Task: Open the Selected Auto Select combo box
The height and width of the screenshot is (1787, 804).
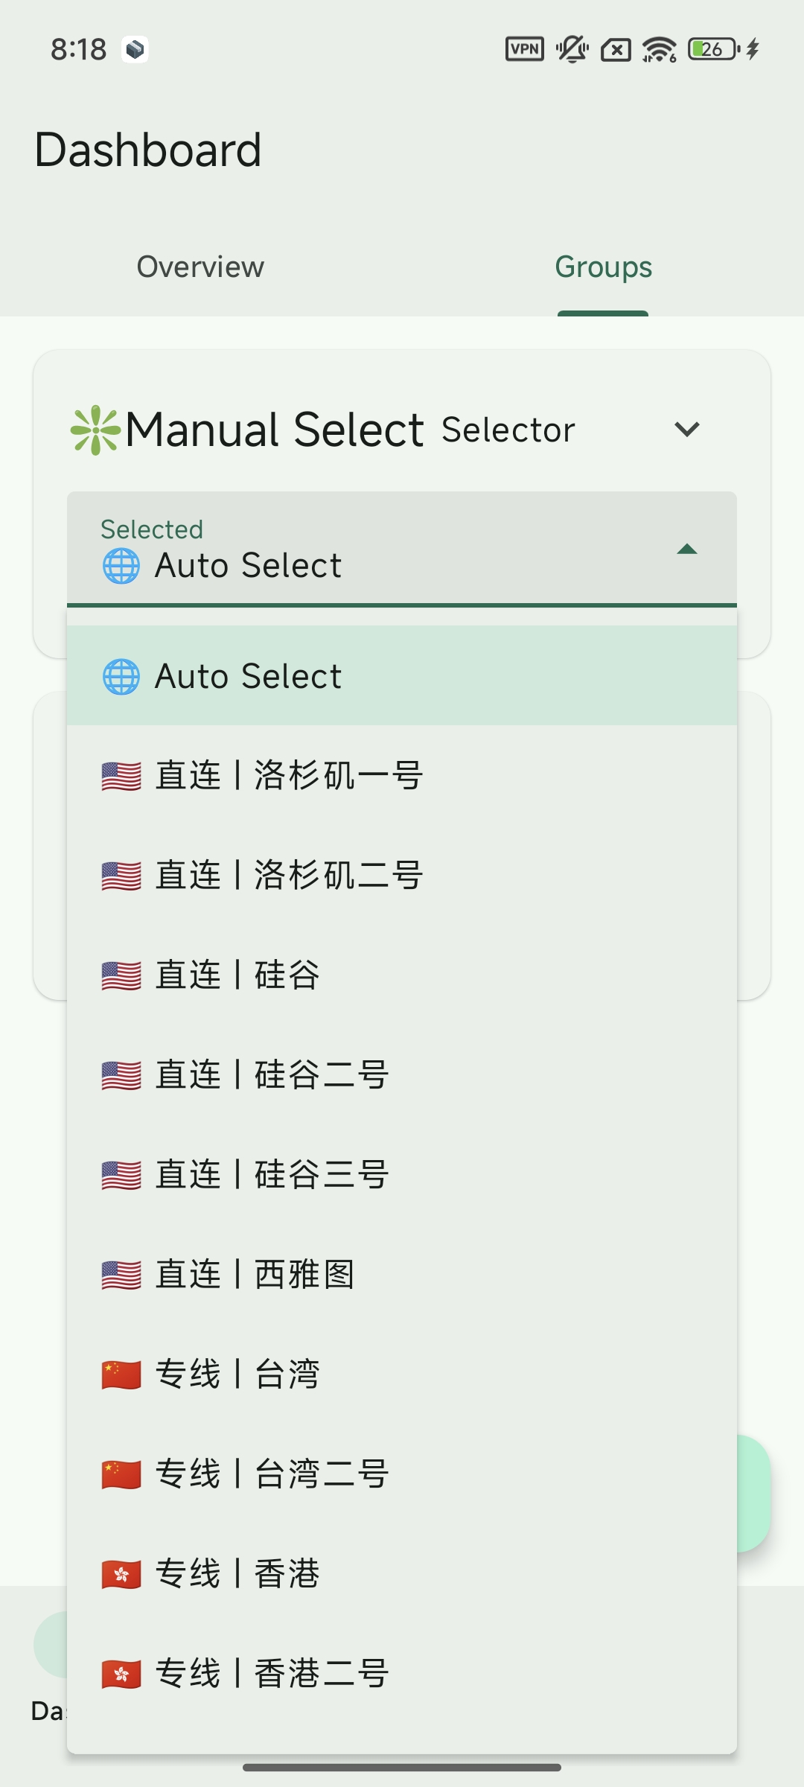Action: (402, 549)
